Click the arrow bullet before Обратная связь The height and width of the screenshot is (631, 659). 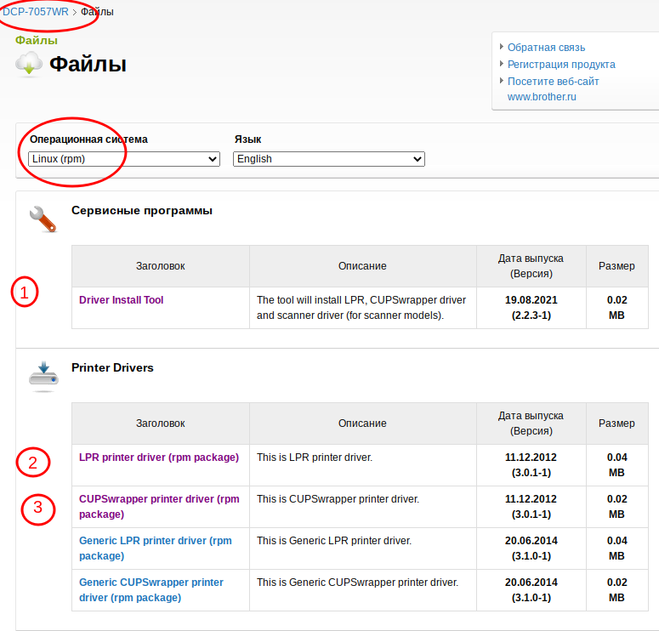pyautogui.click(x=502, y=47)
